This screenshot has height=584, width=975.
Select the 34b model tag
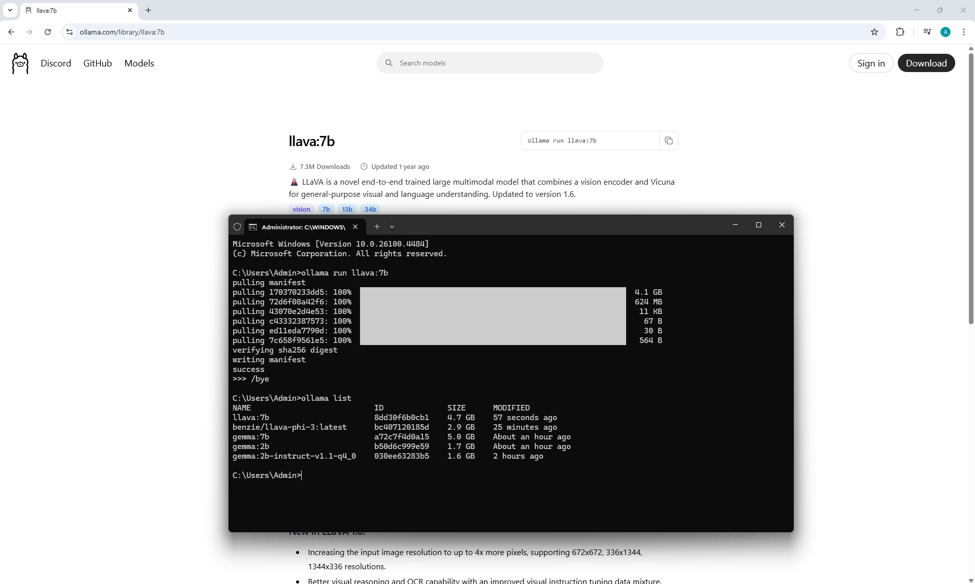click(x=370, y=209)
